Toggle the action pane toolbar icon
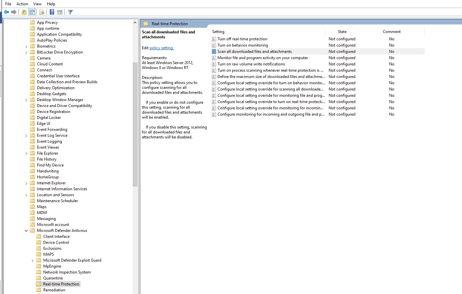The height and width of the screenshot is (294, 462). (60, 12)
